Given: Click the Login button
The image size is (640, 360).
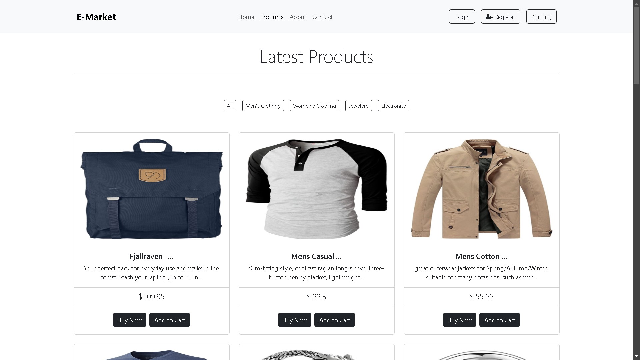Looking at the screenshot, I should point(462,17).
